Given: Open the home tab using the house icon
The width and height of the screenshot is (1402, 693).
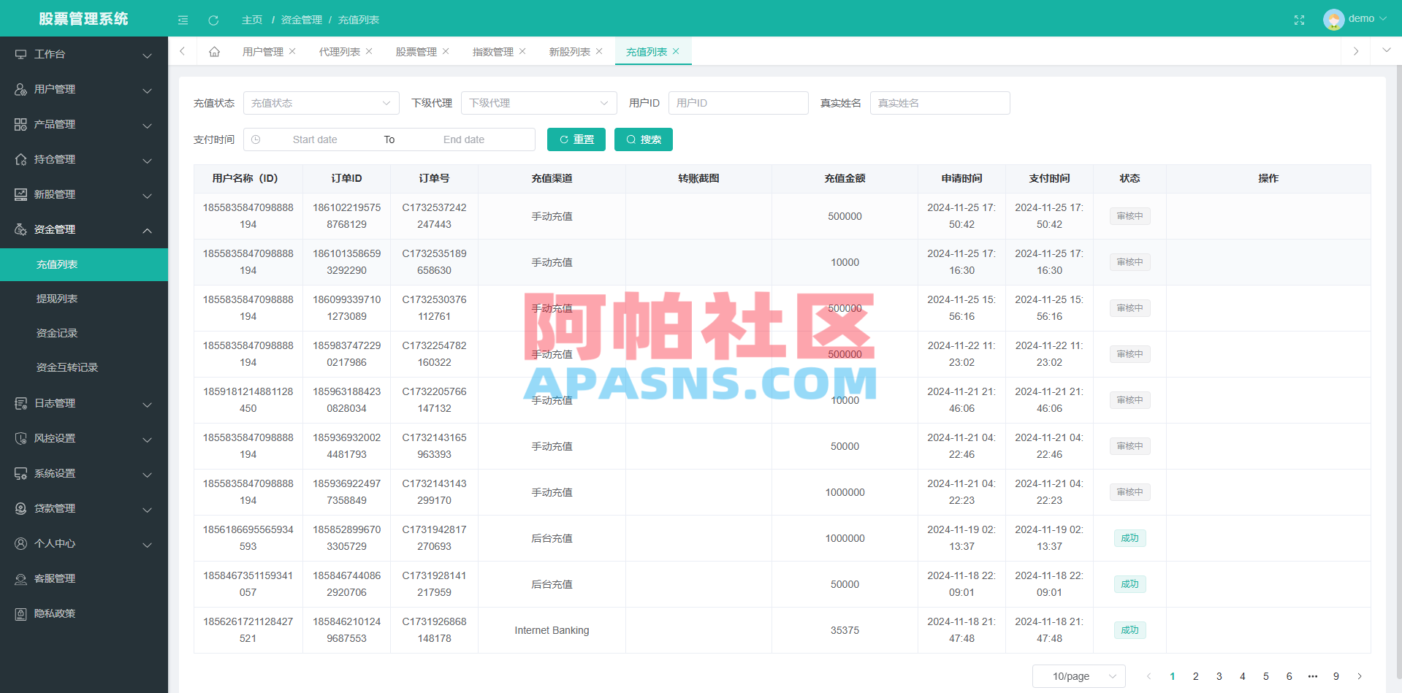Looking at the screenshot, I should 214,51.
